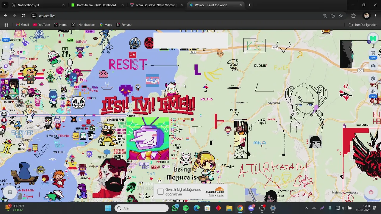Click the locate-me target icon on map
This screenshot has height=214, width=381.
pyautogui.click(x=371, y=192)
